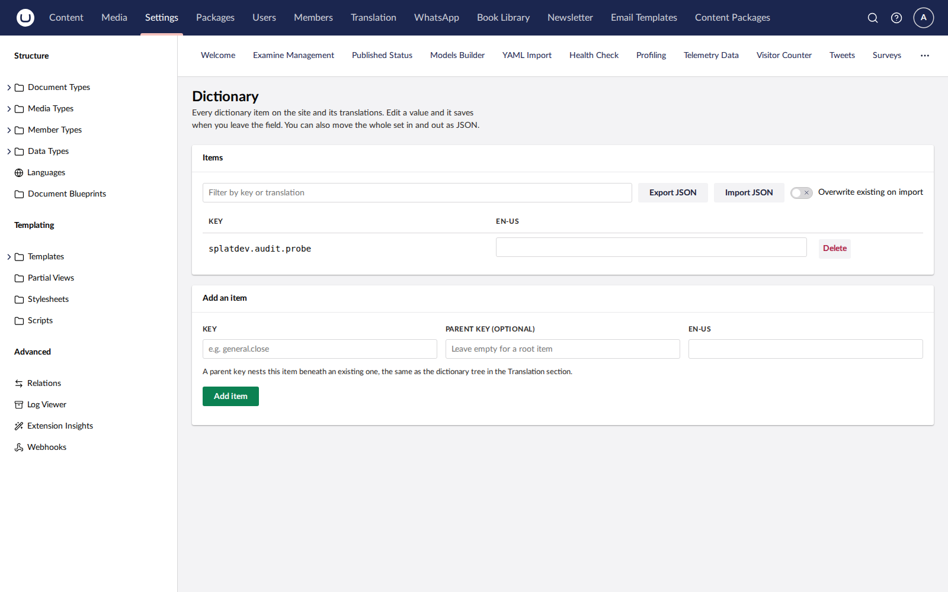The width and height of the screenshot is (948, 592).
Task: Open the Email Templates section
Action: (x=644, y=18)
